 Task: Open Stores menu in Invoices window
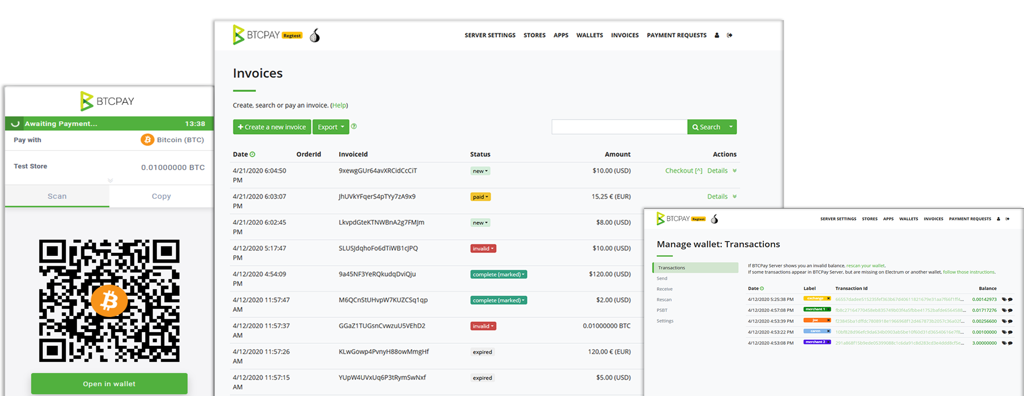point(534,35)
